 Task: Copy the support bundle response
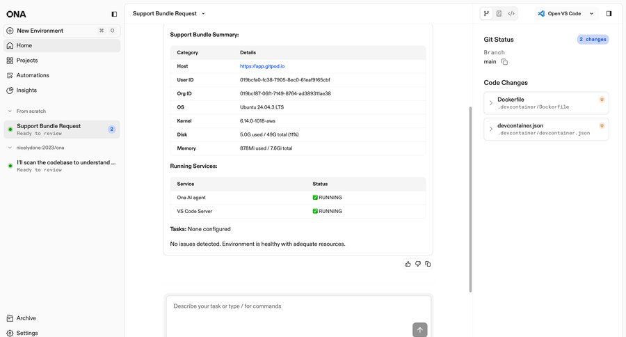pos(428,264)
